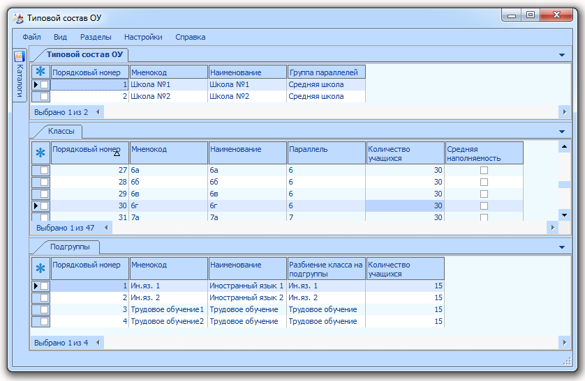The image size is (585, 381).
Task: Tick the row checkbox for Трудовое обучение2
Action: click(45, 322)
